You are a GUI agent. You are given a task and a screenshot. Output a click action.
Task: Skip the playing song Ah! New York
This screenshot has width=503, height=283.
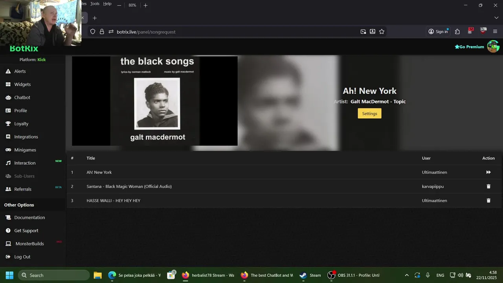click(x=488, y=172)
